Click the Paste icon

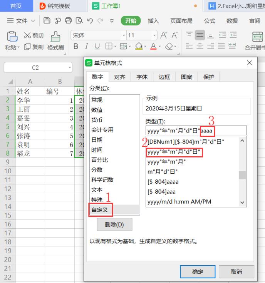coord(12,37)
